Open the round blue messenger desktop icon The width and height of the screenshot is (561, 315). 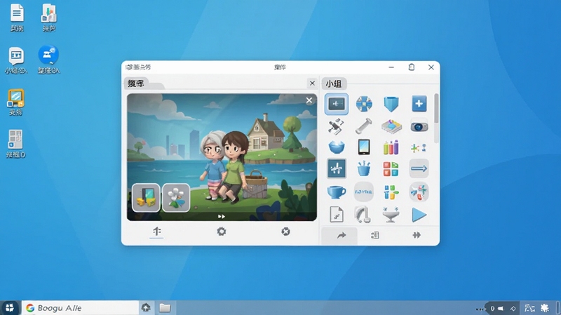coord(48,60)
